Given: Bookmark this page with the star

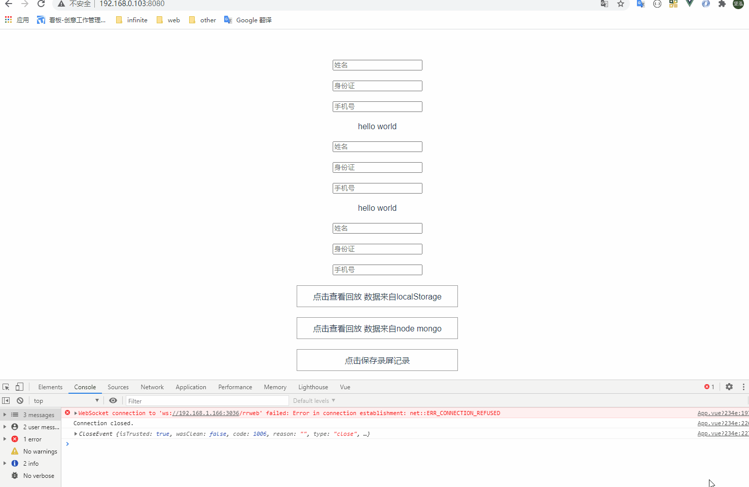Looking at the screenshot, I should pos(621,4).
